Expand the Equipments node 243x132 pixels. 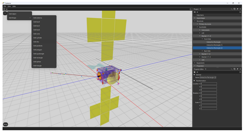(195, 63)
